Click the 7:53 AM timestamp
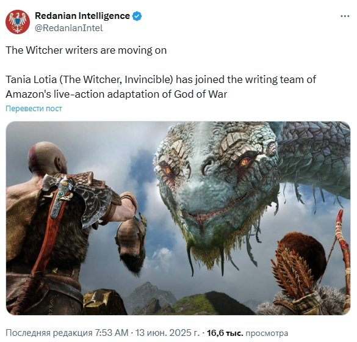Screen dimensions: 357x342 pyautogui.click(x=112, y=333)
